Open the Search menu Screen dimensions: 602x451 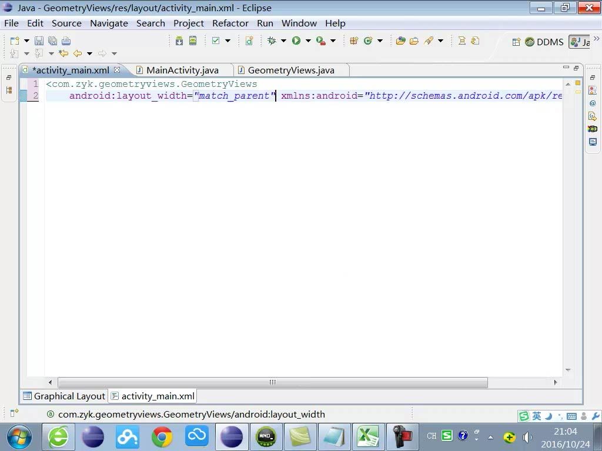coord(150,23)
